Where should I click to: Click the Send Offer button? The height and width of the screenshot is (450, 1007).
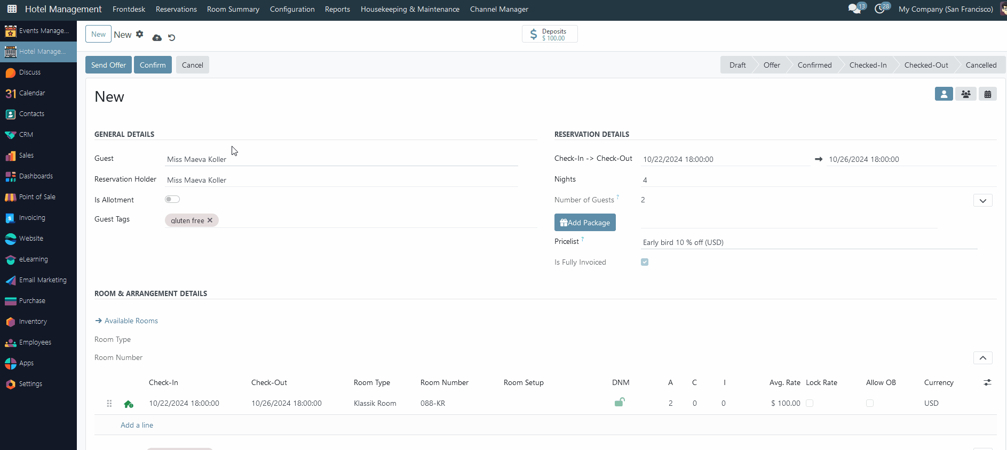point(108,65)
